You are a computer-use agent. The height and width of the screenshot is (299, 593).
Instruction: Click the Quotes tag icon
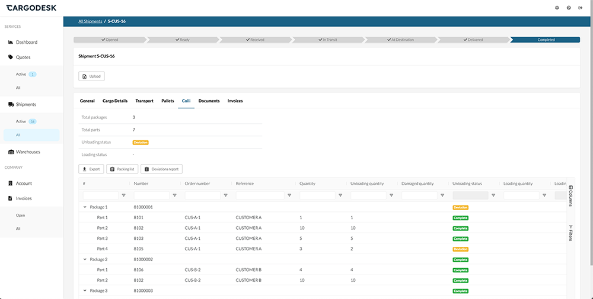click(11, 57)
